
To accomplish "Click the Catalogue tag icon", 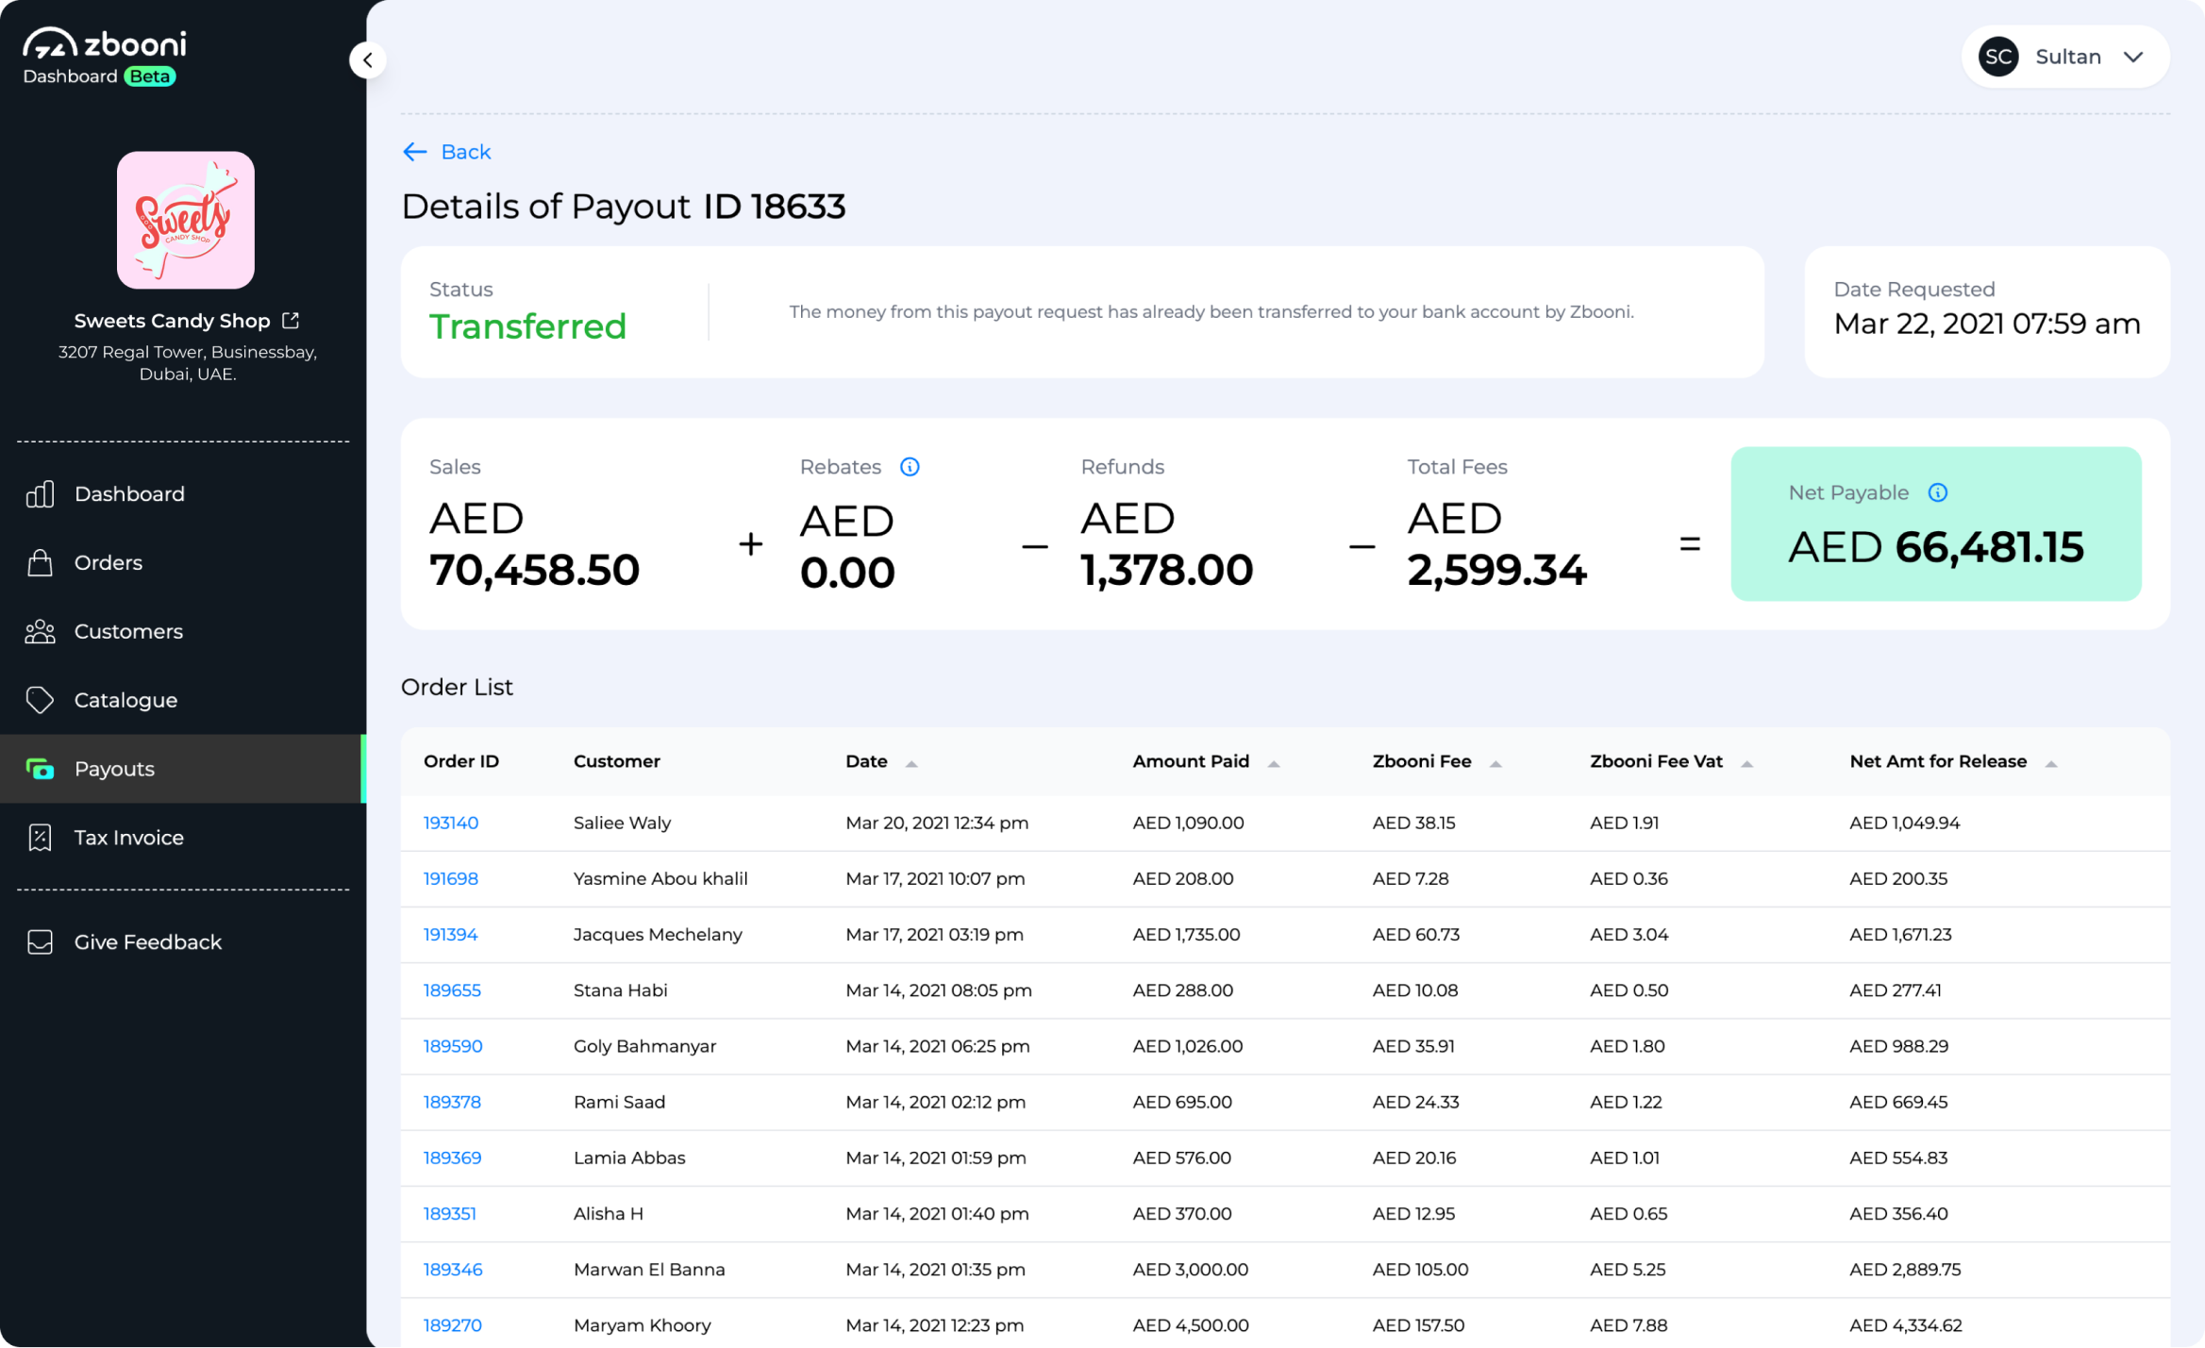I will click(40, 700).
